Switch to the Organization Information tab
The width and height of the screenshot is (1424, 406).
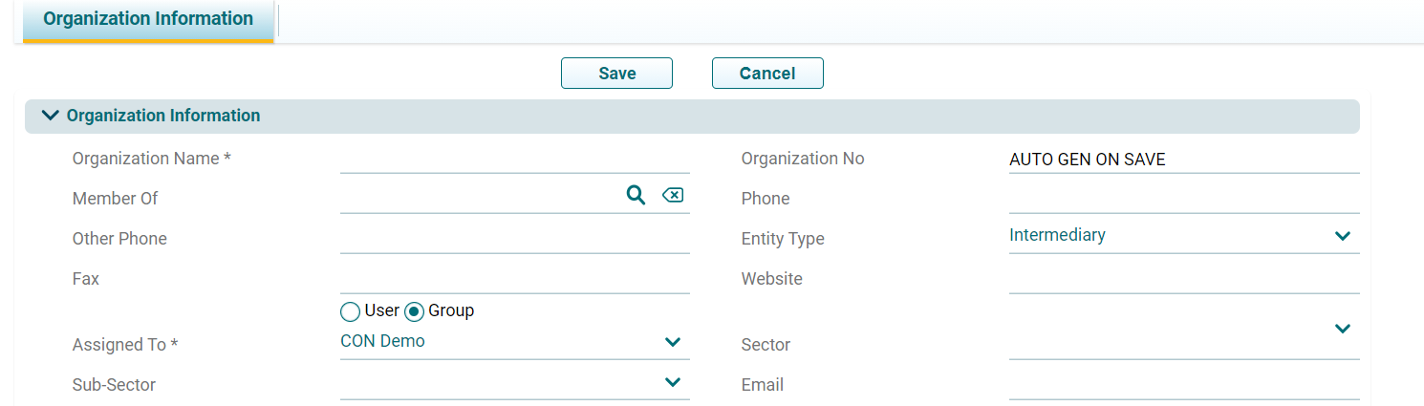148,19
